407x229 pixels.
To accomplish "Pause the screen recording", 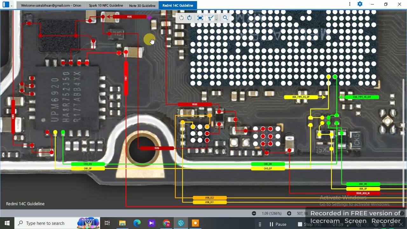I will tap(278, 224).
